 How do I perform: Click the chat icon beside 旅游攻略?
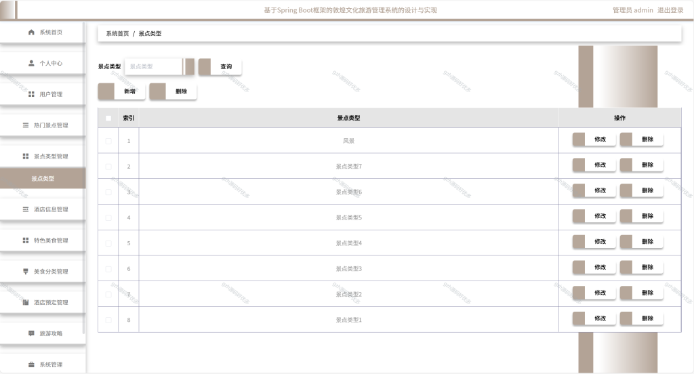(x=31, y=333)
